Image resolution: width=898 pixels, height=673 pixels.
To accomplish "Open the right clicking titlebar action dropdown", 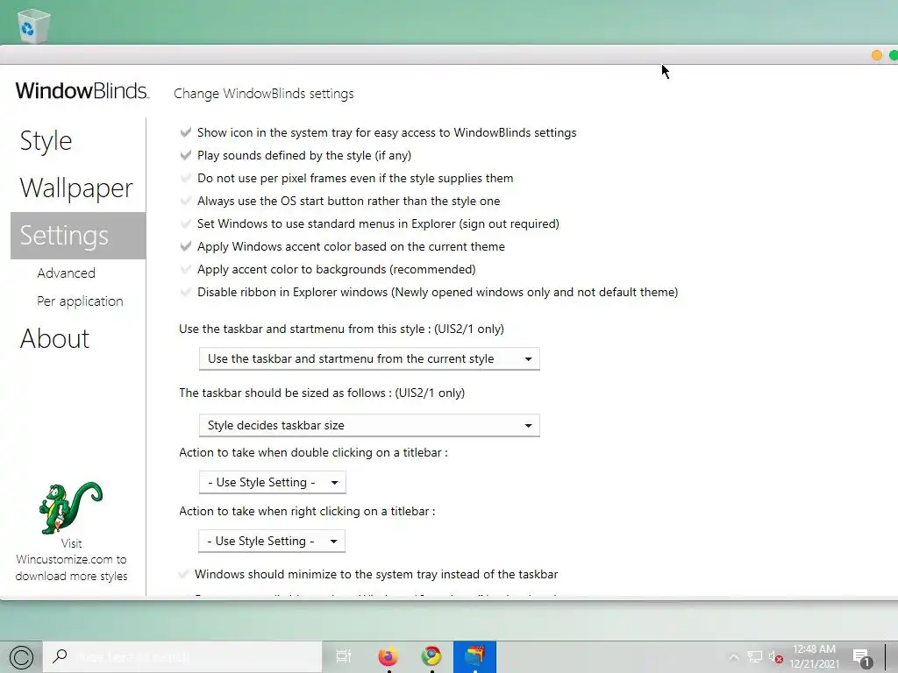I will (272, 541).
